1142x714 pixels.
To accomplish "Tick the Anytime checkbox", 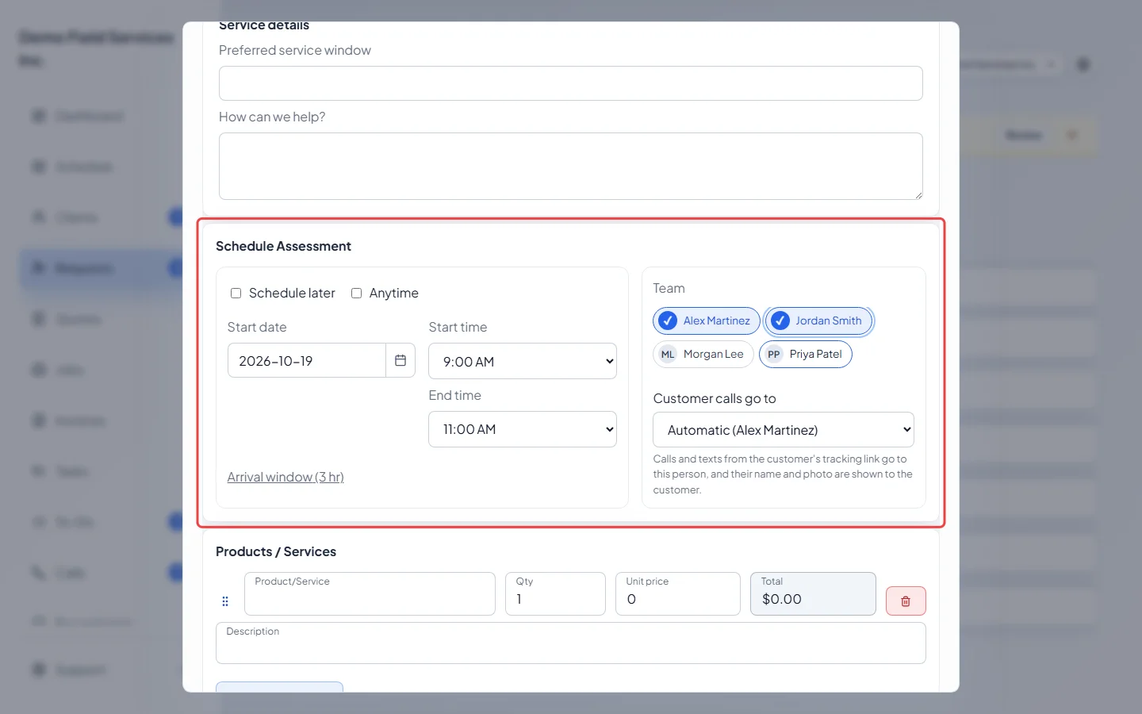I will pos(356,293).
